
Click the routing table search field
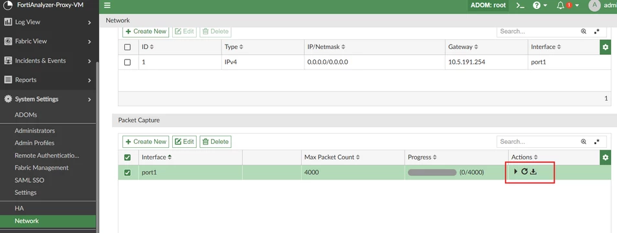coord(537,32)
